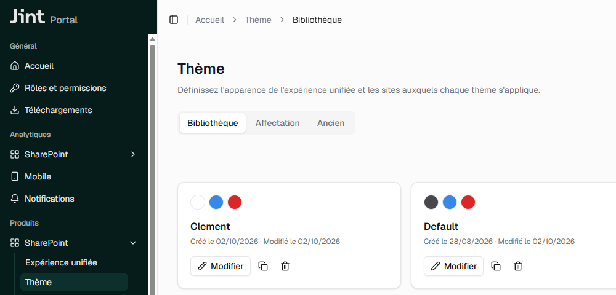Click the Produits section label
The width and height of the screenshot is (616, 295).
tap(25, 223)
